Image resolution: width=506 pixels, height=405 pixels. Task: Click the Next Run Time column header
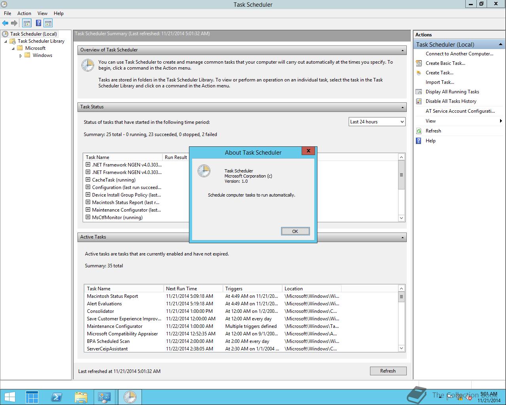(x=193, y=289)
